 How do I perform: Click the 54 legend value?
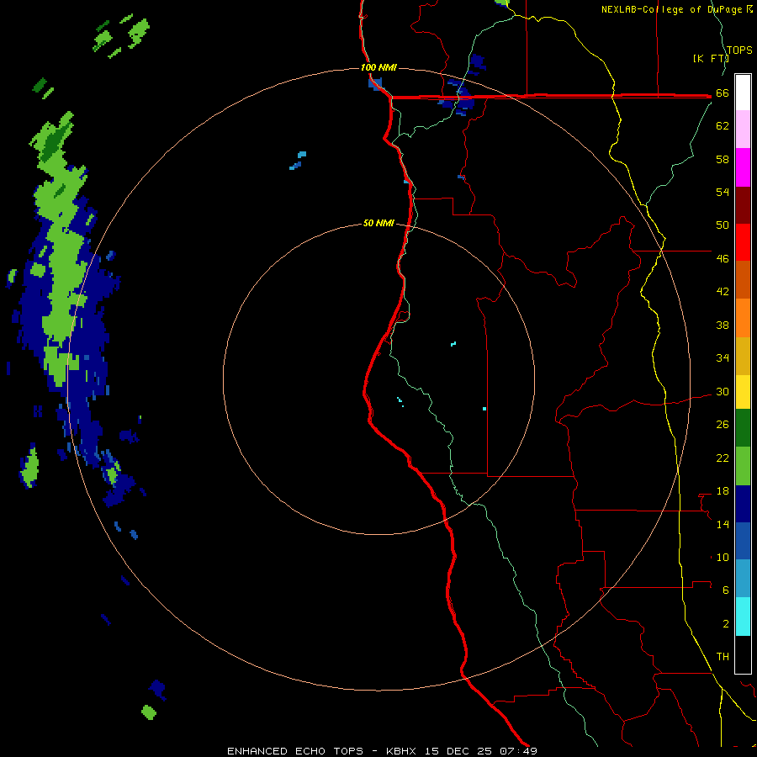click(723, 192)
